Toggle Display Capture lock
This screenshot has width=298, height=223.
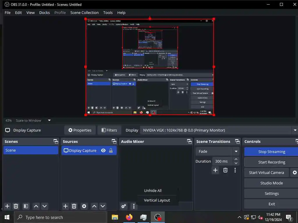click(111, 150)
